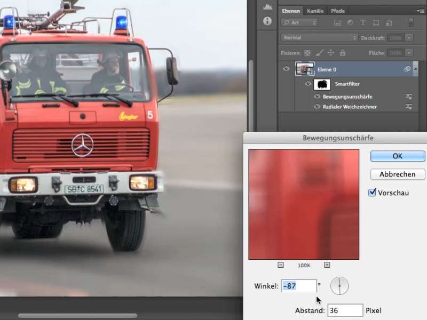Click the canvas vertical scrollbar

tap(251, 95)
